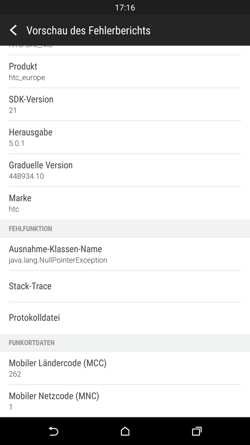
Task: Select Mobiler Netzcode (MNC) row
Action: [125, 401]
